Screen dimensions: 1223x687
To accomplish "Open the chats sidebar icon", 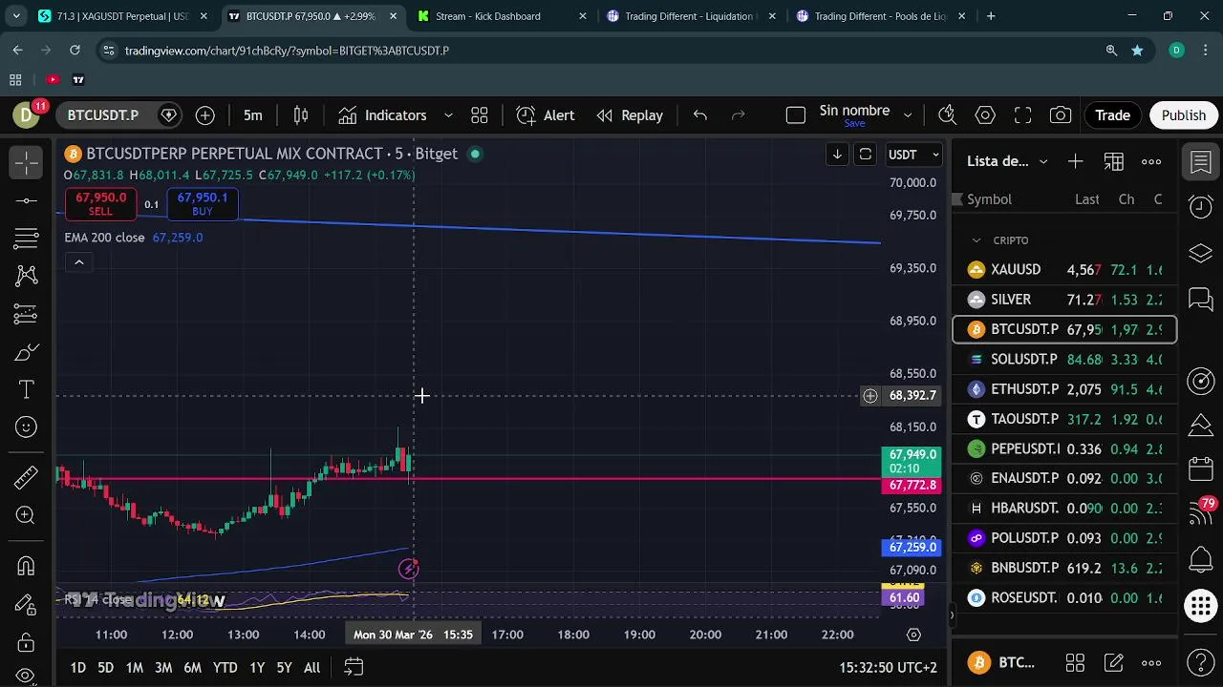I will [1201, 300].
